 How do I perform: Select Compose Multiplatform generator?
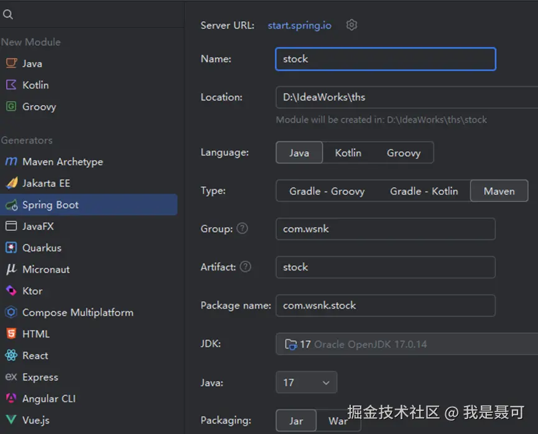[x=88, y=312]
